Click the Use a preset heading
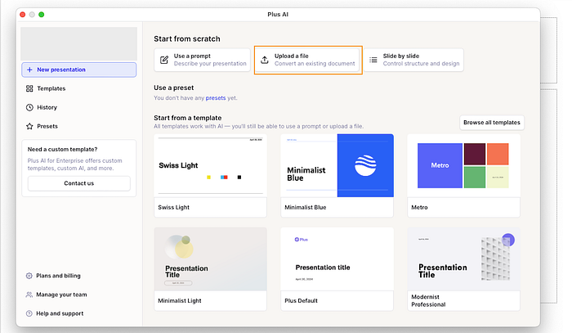The height and width of the screenshot is (333, 572). [173, 88]
